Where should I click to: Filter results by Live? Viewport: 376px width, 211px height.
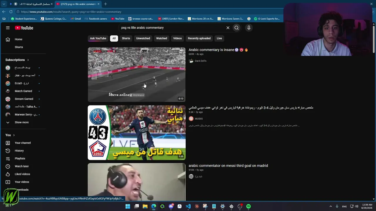(x=219, y=38)
